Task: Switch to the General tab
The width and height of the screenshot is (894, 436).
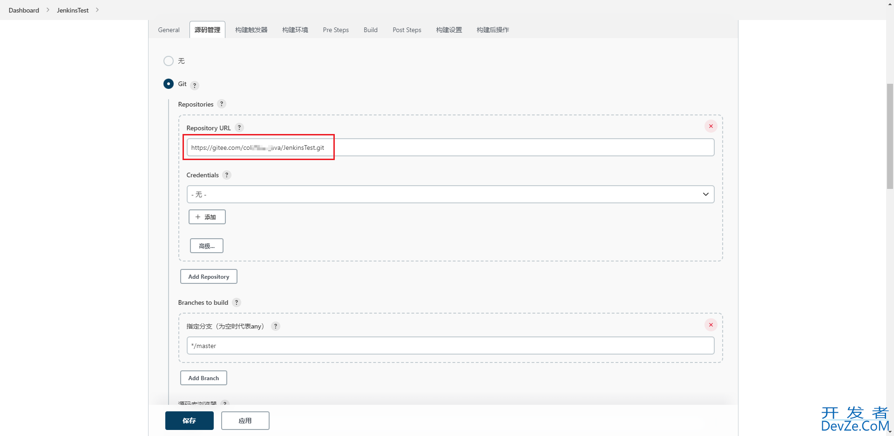Action: [x=169, y=30]
